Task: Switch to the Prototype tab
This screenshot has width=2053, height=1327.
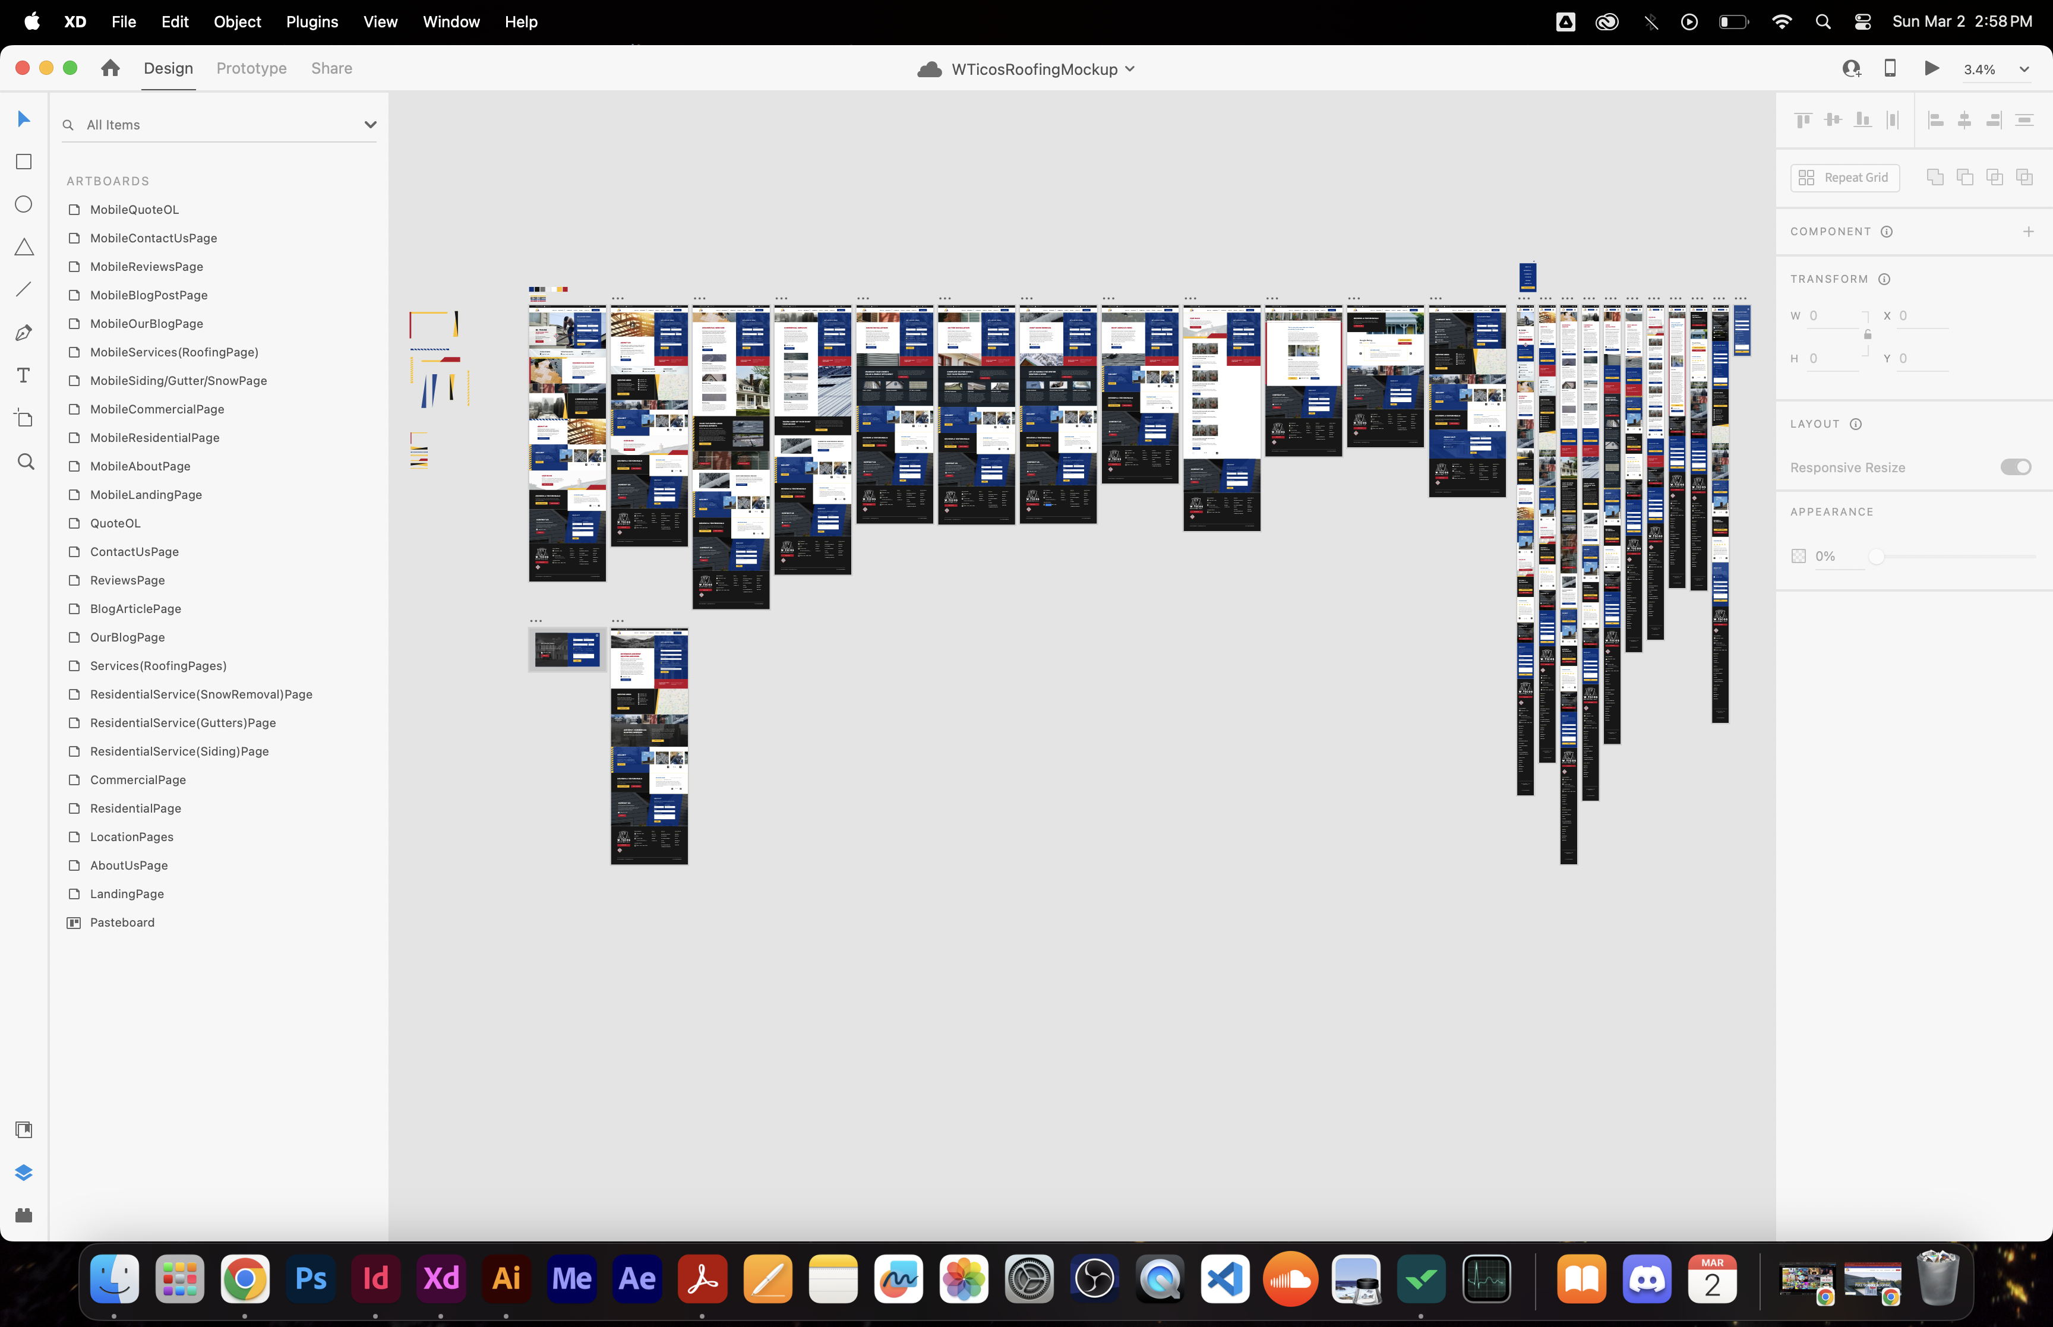Action: 251,68
